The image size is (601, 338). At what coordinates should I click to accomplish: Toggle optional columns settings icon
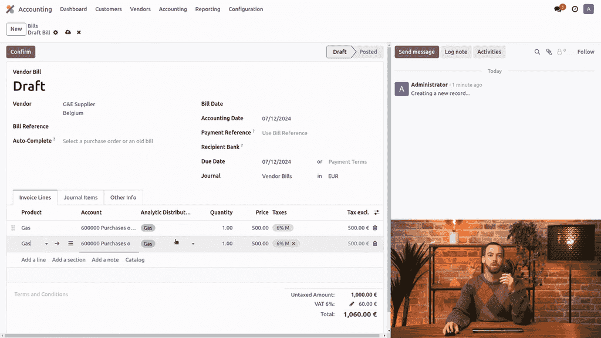click(x=376, y=212)
